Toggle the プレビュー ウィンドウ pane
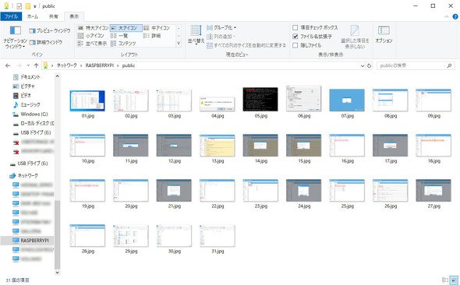The width and height of the screenshot is (460, 285). (x=50, y=30)
